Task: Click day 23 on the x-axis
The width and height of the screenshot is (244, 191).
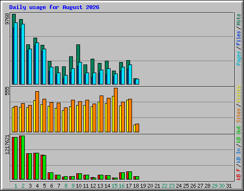Action: click(172, 186)
